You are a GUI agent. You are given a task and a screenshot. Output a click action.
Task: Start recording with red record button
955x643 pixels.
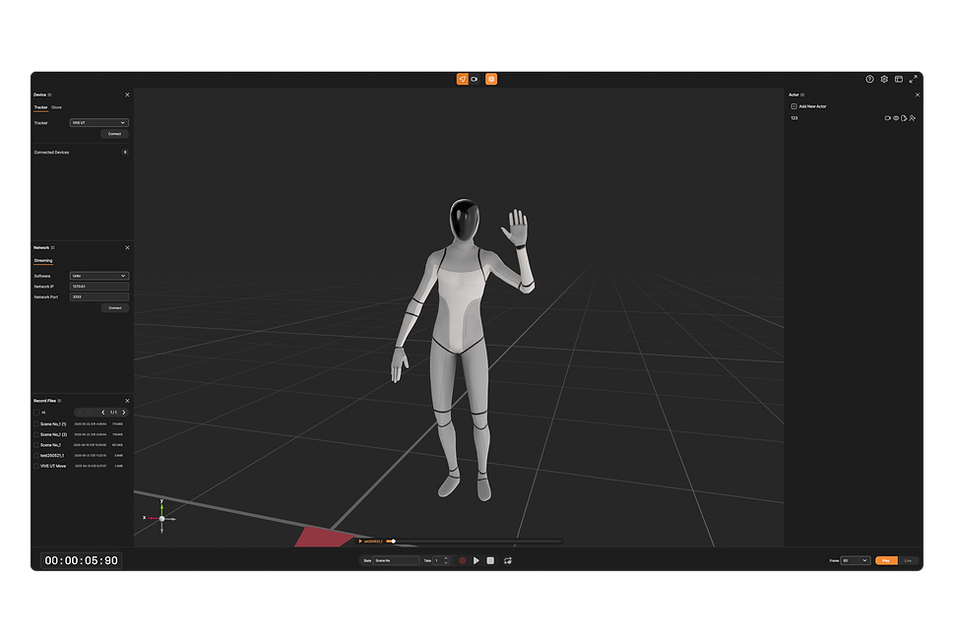tap(463, 561)
